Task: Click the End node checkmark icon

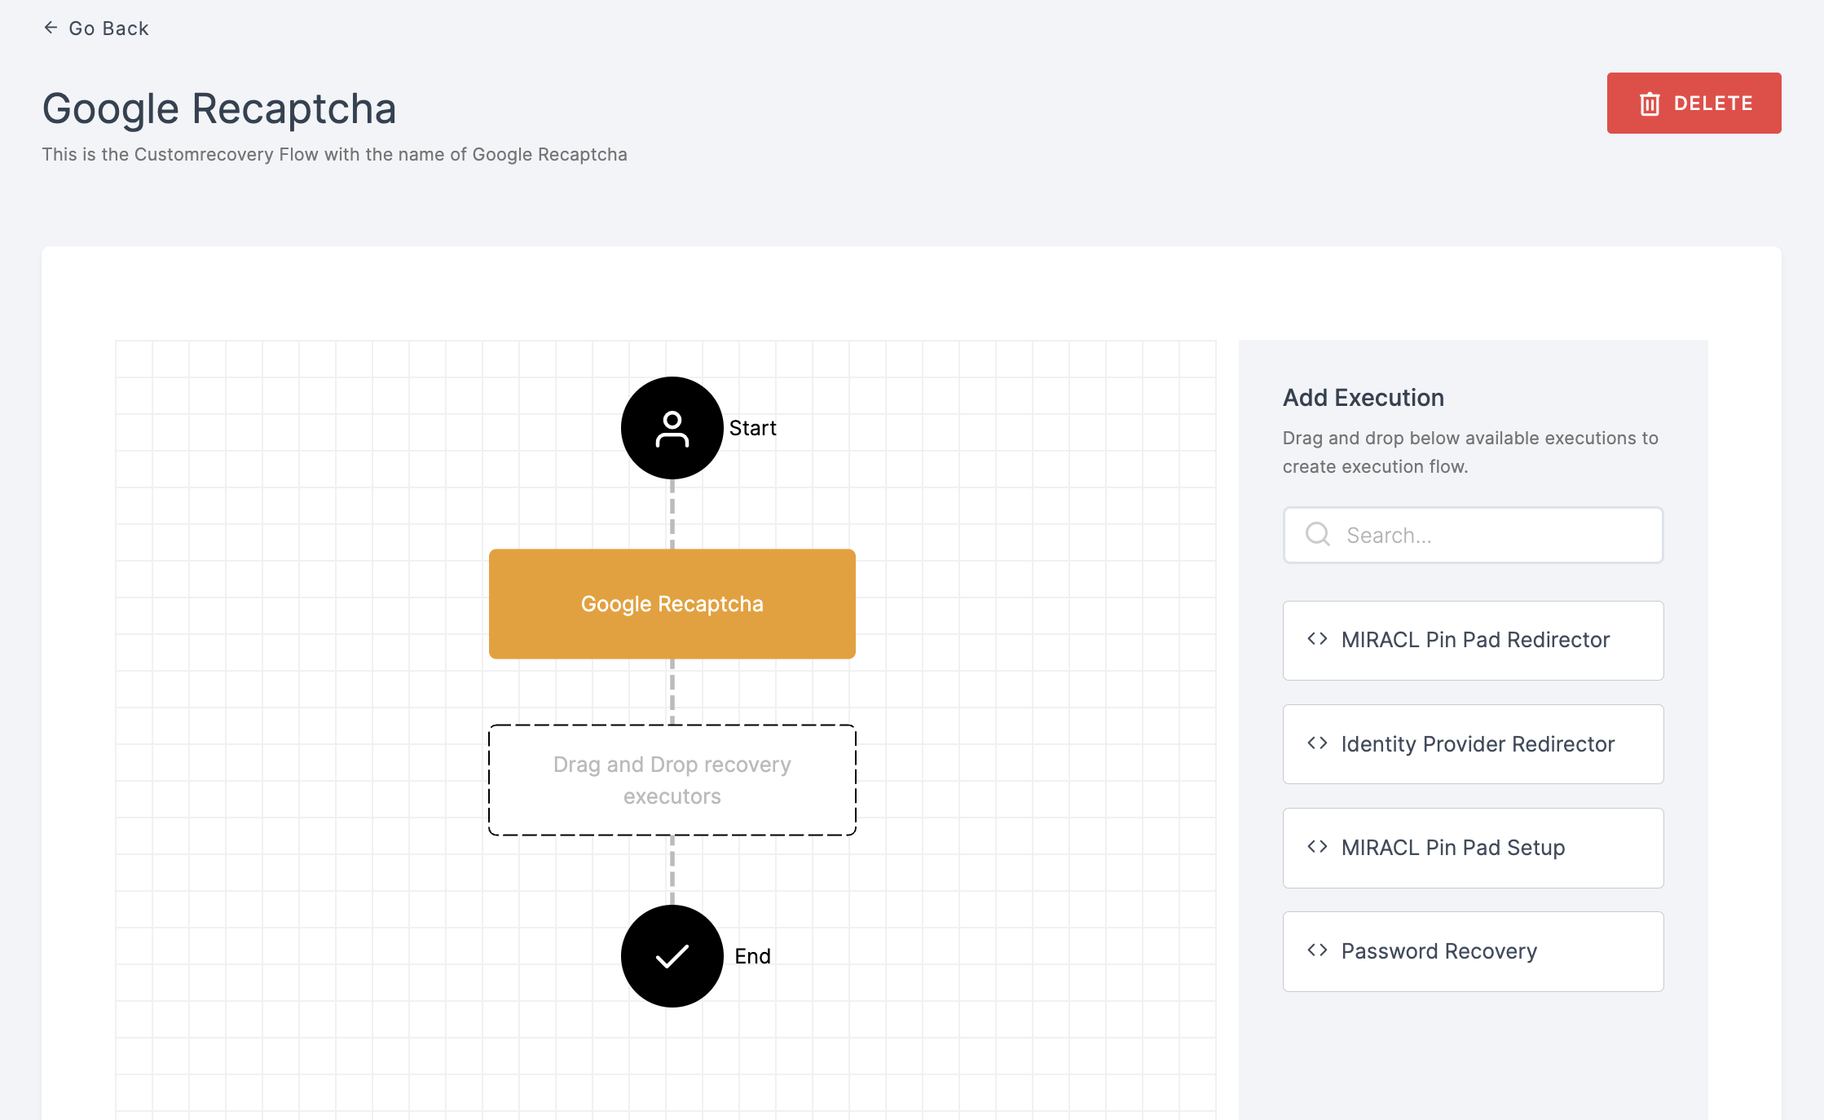Action: (672, 956)
